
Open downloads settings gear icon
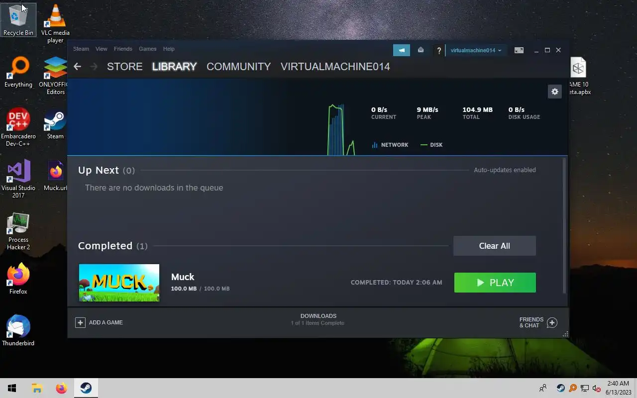point(555,92)
